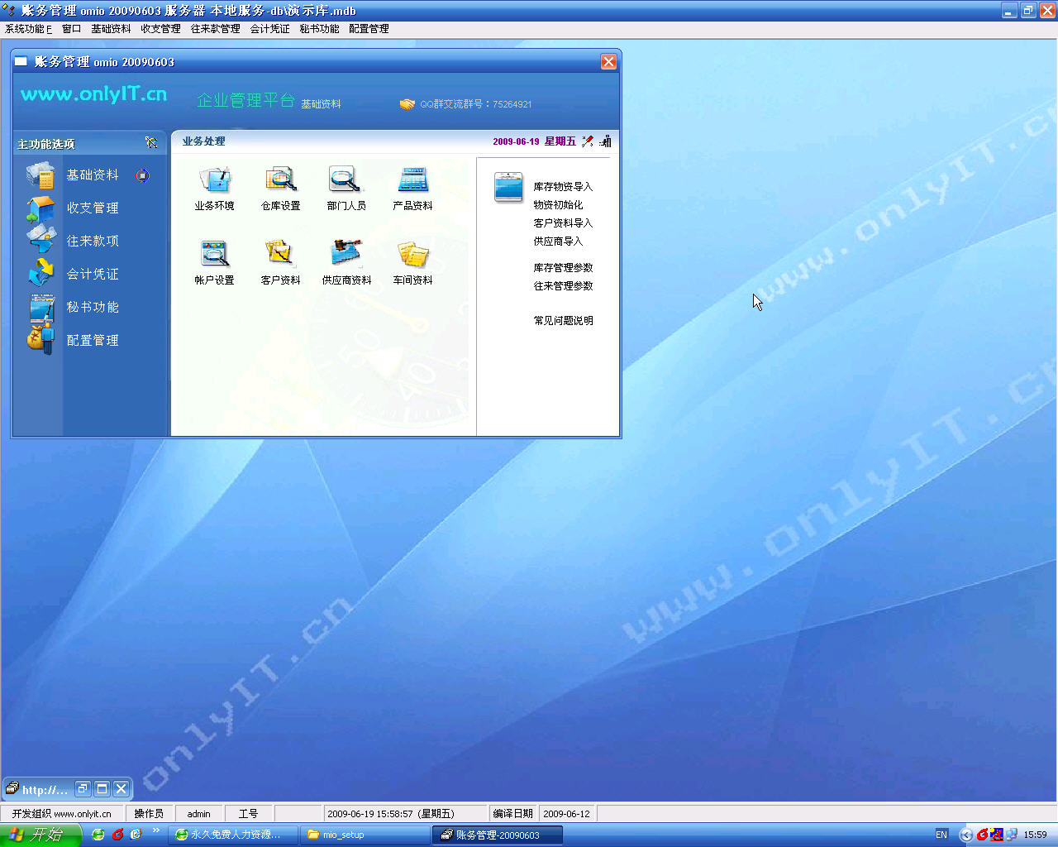The image size is (1058, 847).
Task: Click the 部门人员 icon
Action: pyautogui.click(x=346, y=180)
